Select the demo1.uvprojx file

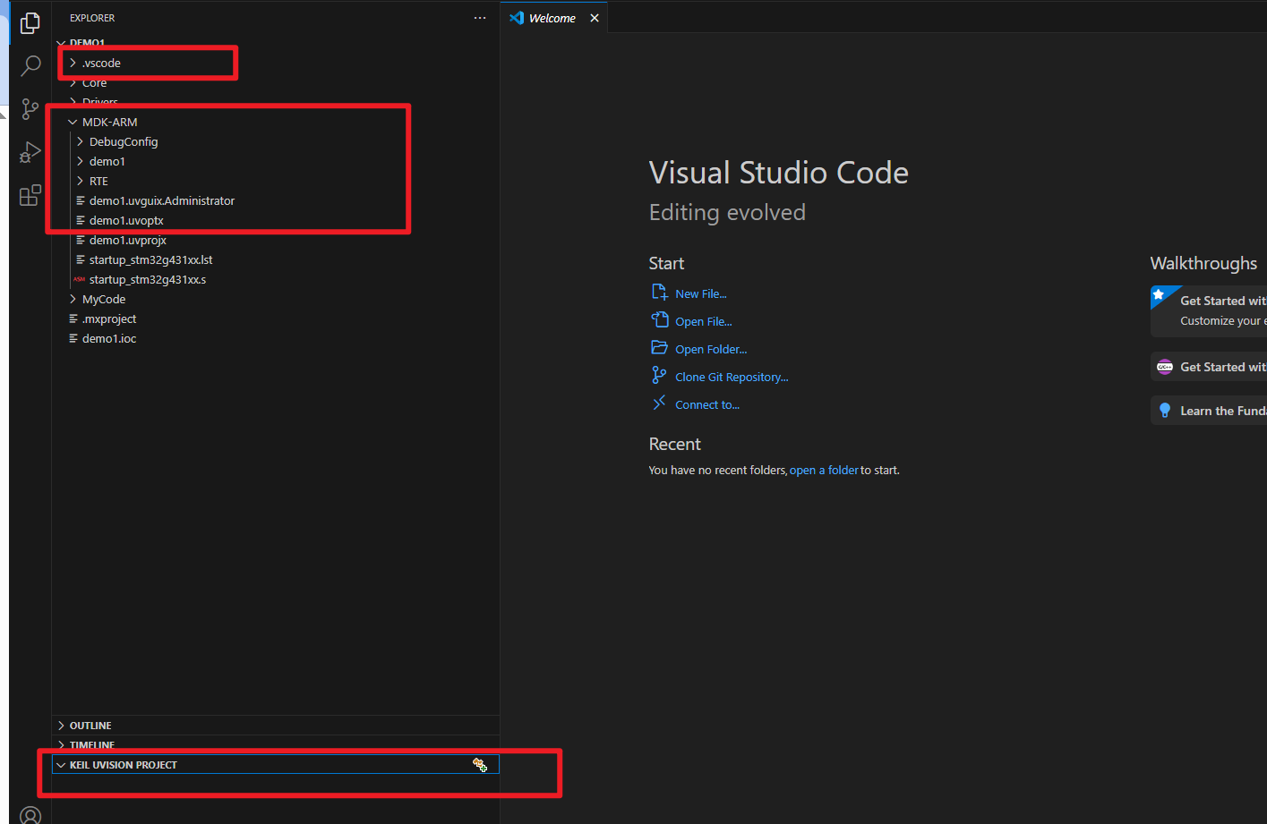click(128, 240)
